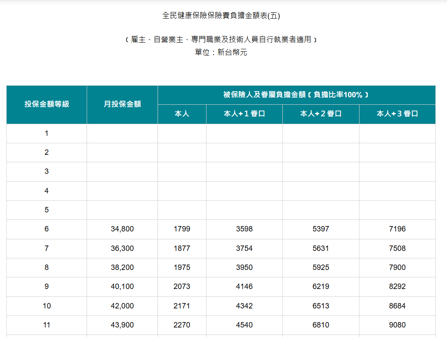Image resolution: width=447 pixels, height=337 pixels.
Task: Select the 雇主、自營業主 applicability subtitle text
Action: [221, 40]
